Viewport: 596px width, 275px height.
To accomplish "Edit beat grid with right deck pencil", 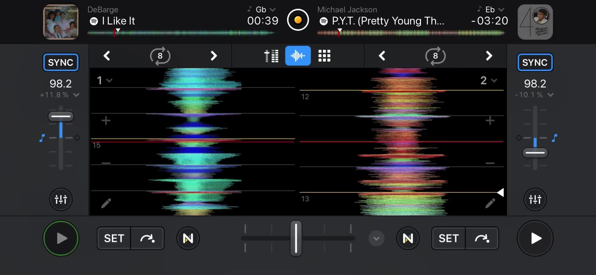I will [490, 203].
